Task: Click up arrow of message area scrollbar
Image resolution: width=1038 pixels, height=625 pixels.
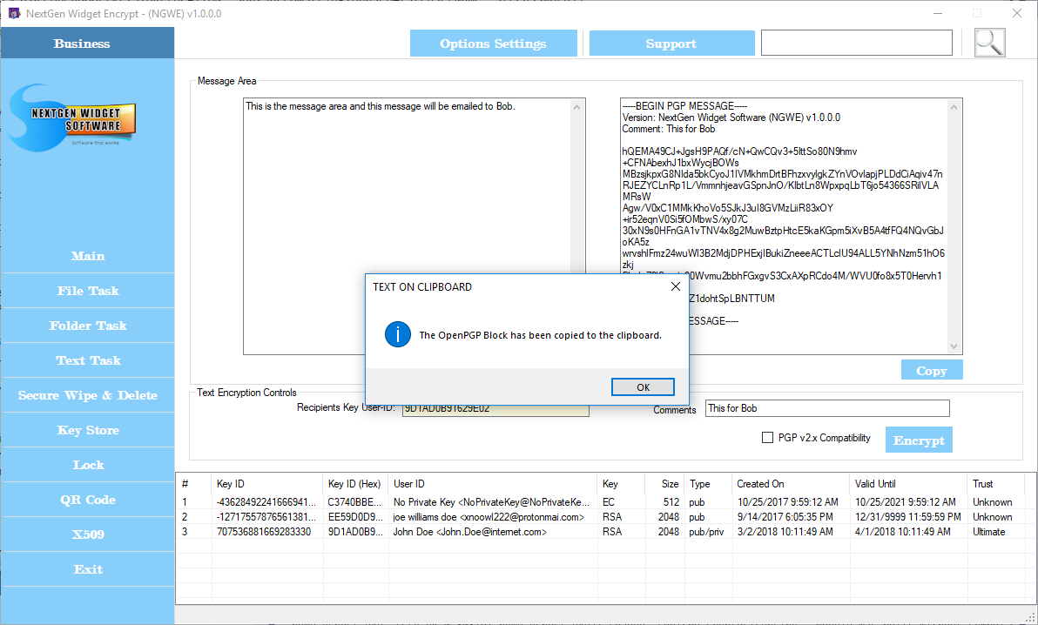Action: click(577, 107)
